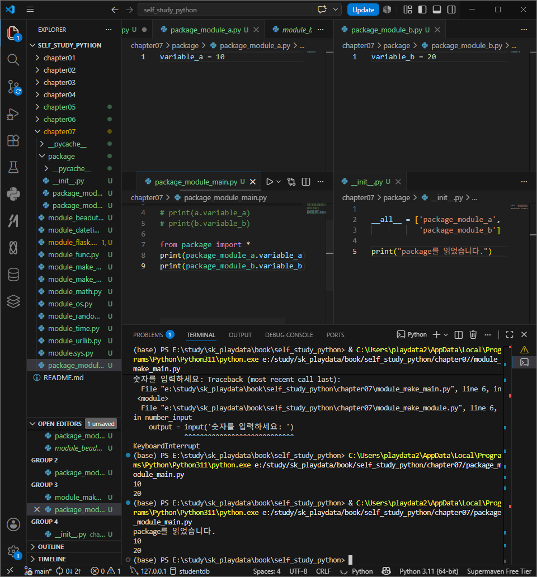
Task: Open the Testing flask view
Action: click(13, 167)
